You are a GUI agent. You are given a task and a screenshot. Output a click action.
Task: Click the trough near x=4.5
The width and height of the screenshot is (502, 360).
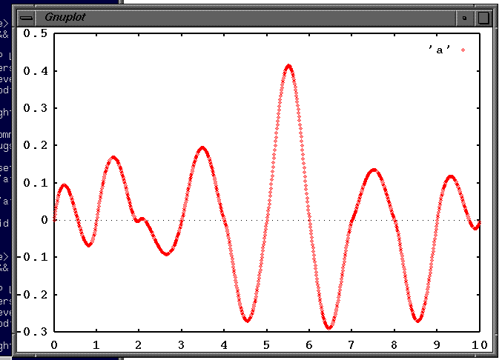[247, 320]
